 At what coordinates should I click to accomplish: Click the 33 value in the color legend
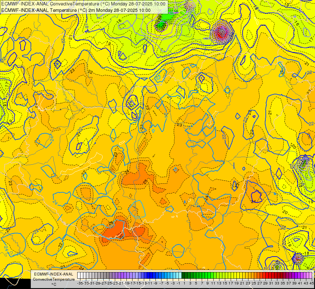tap(277, 283)
